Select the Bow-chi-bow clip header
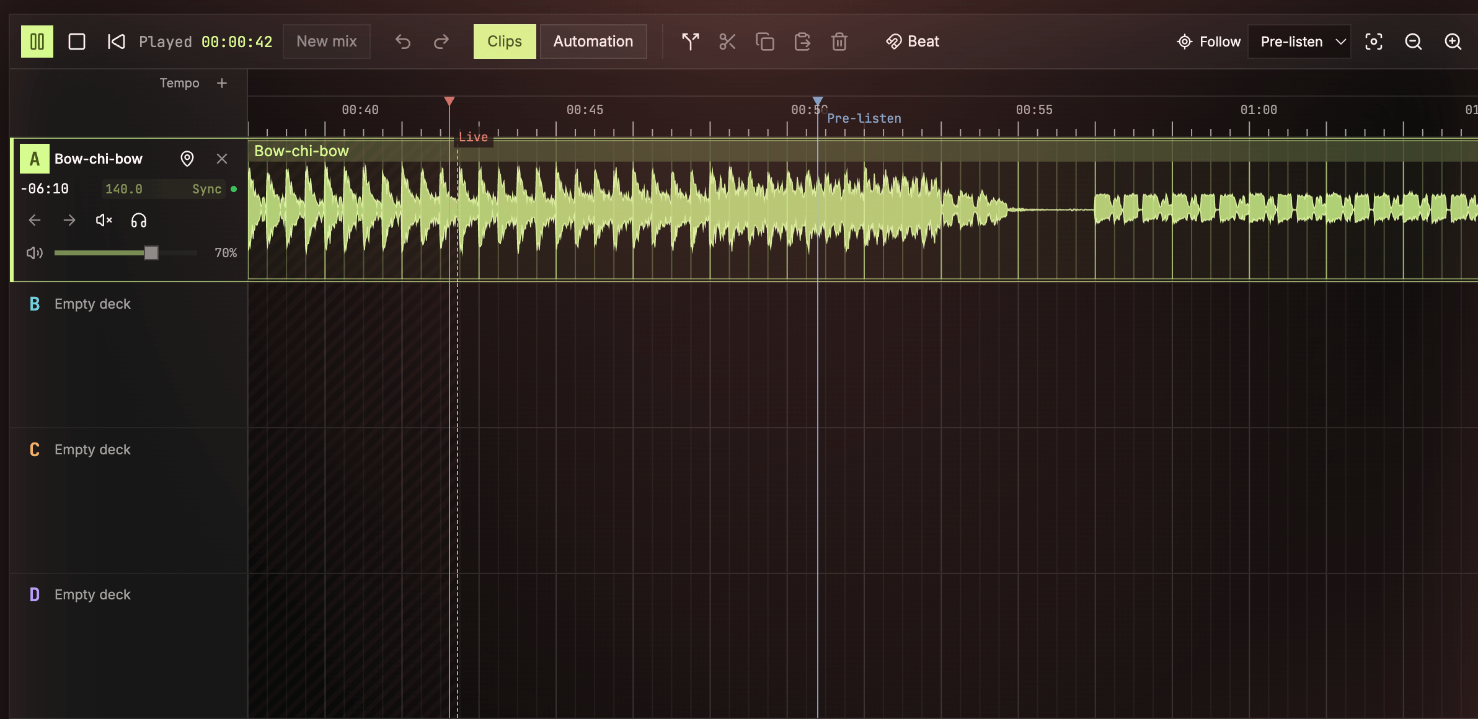Image resolution: width=1478 pixels, height=719 pixels. tap(863, 151)
